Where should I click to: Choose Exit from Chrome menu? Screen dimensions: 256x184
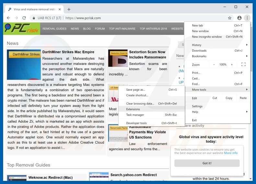[217, 120]
